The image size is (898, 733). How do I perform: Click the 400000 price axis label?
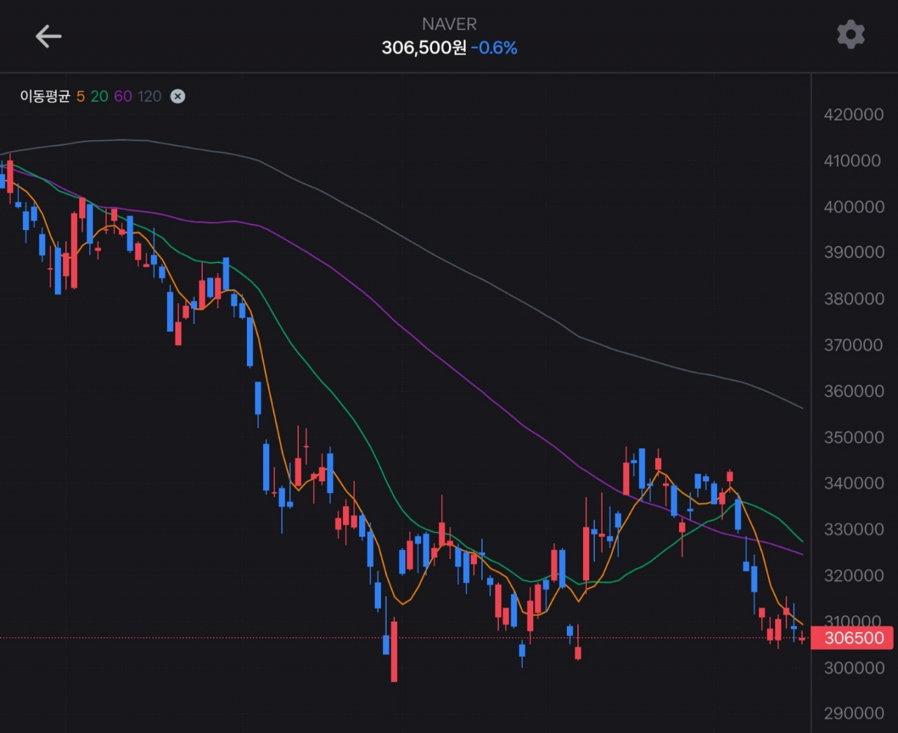click(x=854, y=207)
